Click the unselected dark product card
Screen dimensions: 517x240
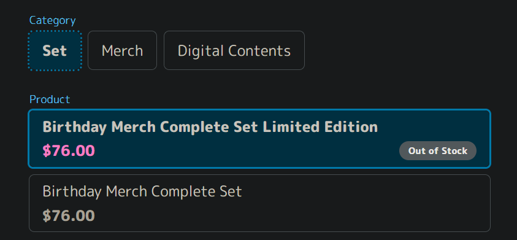click(259, 203)
